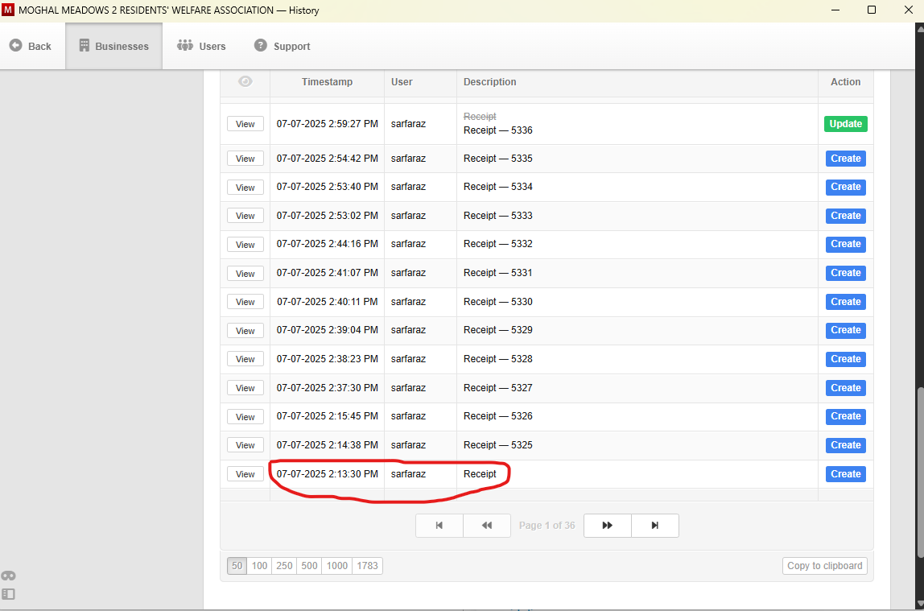View the Receipt — 5333 history entry

click(x=245, y=216)
